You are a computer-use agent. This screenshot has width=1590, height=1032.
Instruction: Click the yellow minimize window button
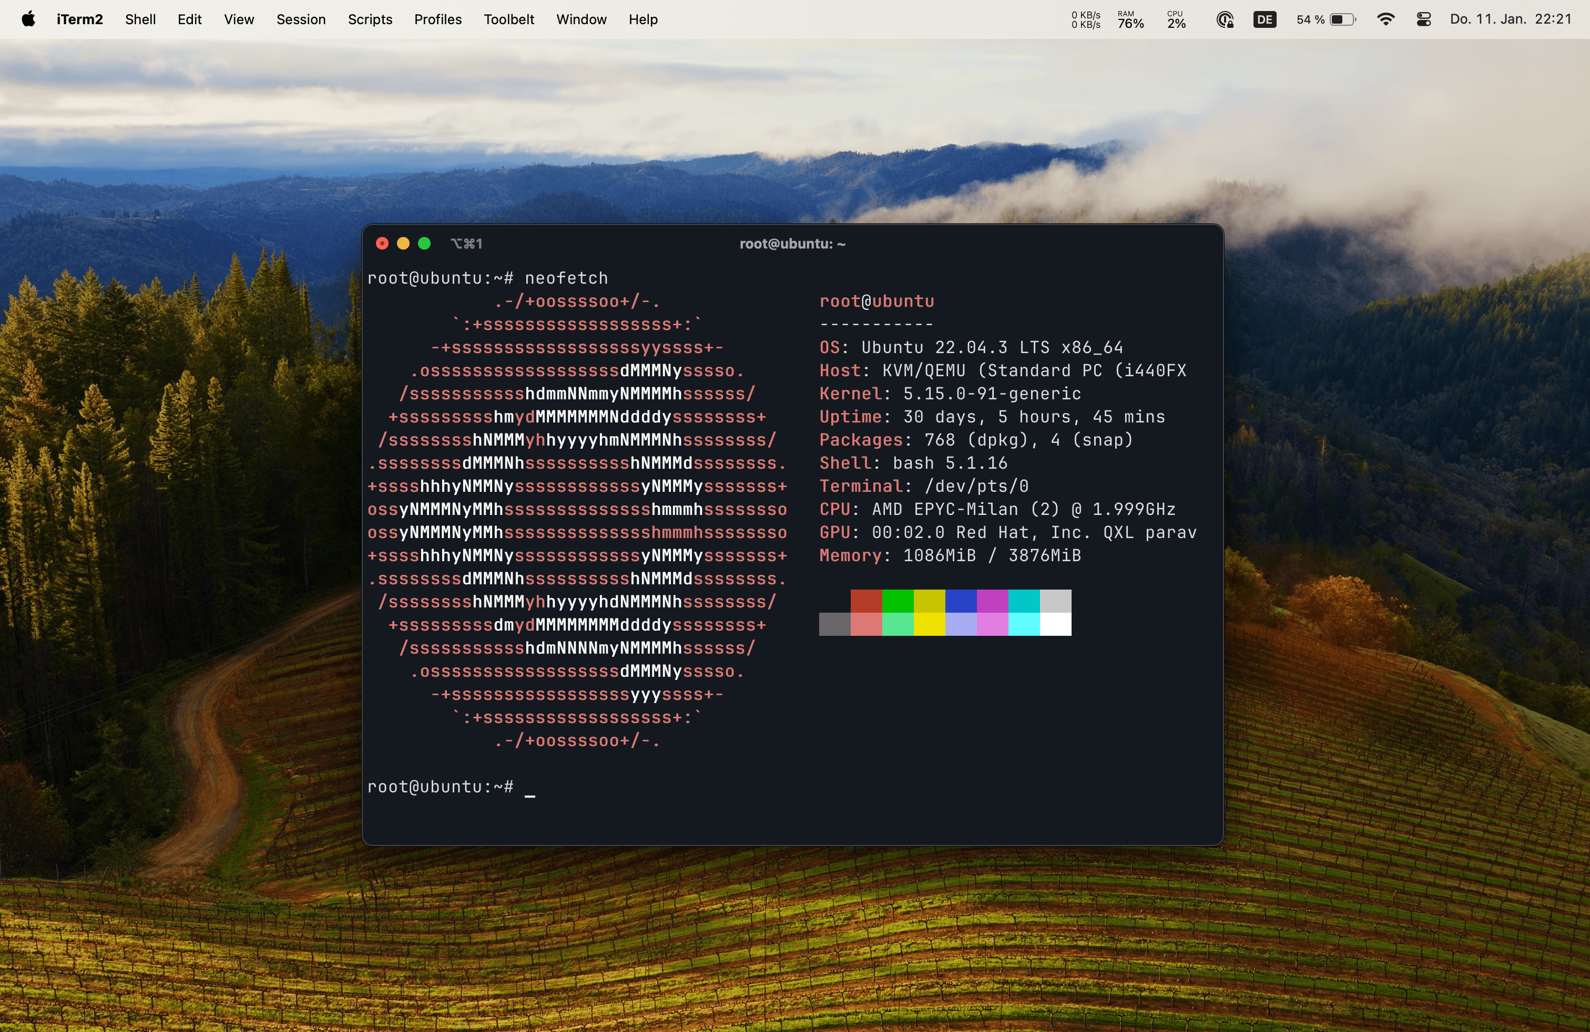tap(403, 244)
